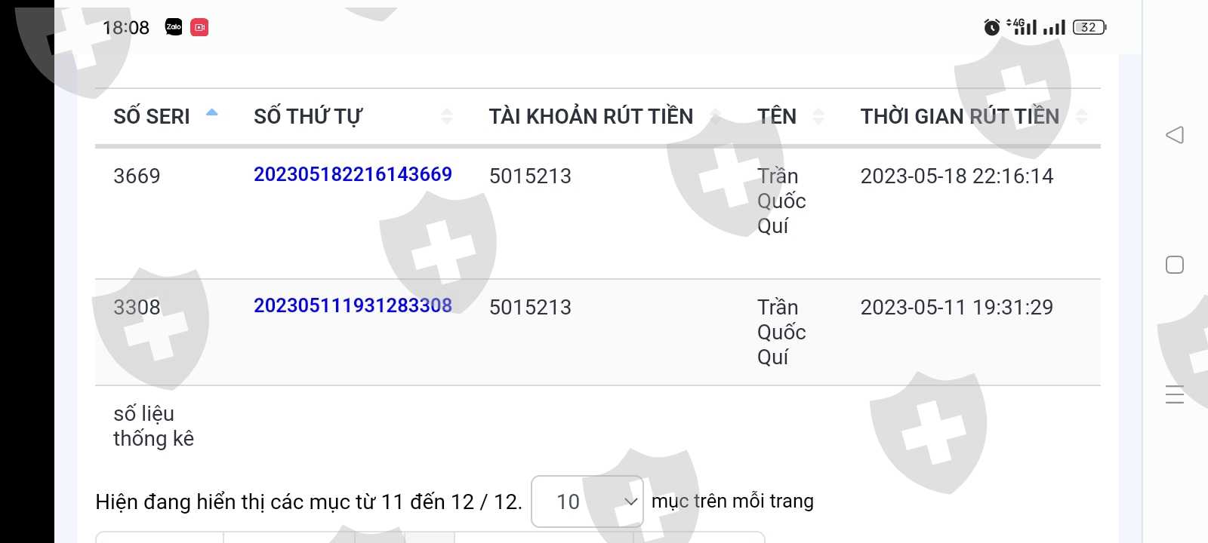Toggle sort arrow on SỐ SERI column
The height and width of the screenshot is (543, 1208).
click(212, 113)
